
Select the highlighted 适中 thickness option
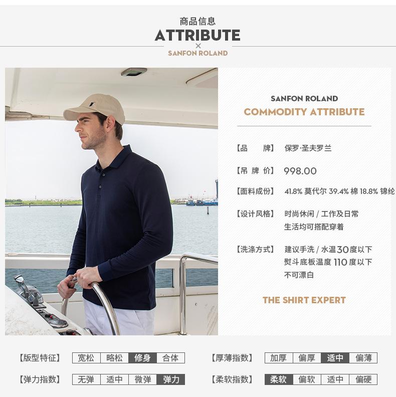click(335, 358)
